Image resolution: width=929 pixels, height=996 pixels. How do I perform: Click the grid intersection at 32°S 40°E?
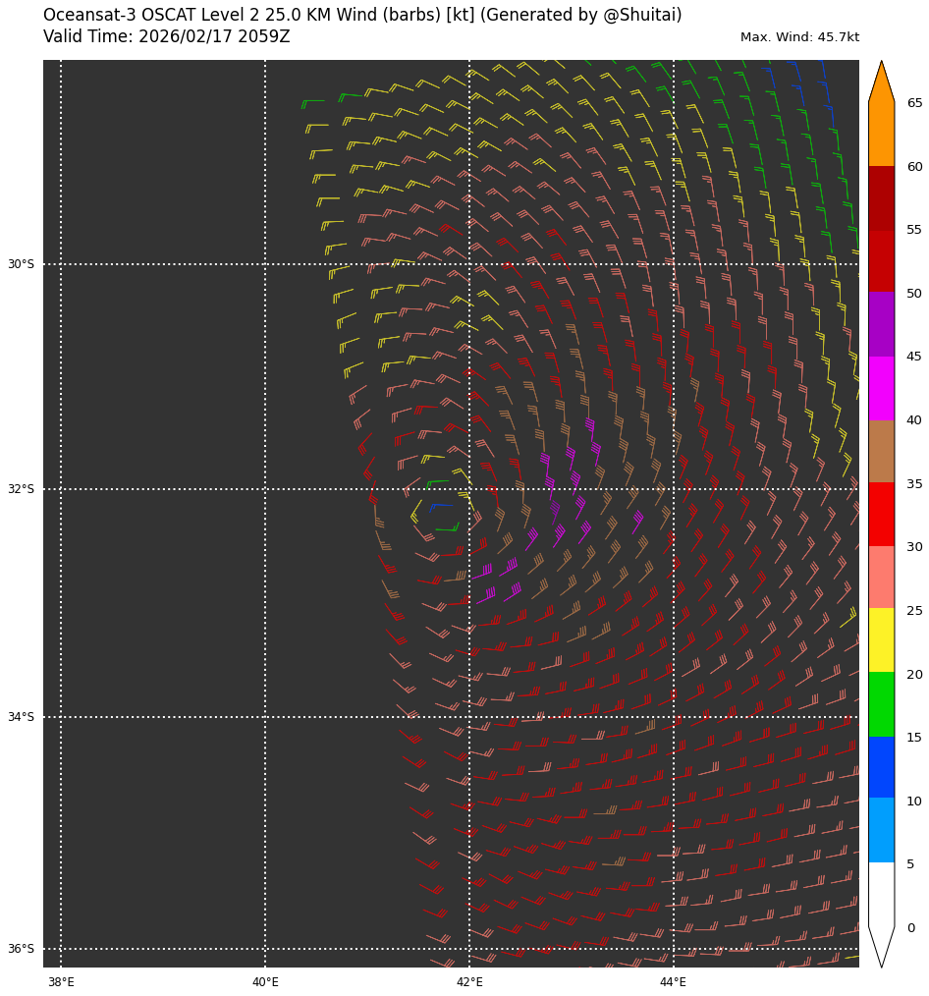click(265, 489)
